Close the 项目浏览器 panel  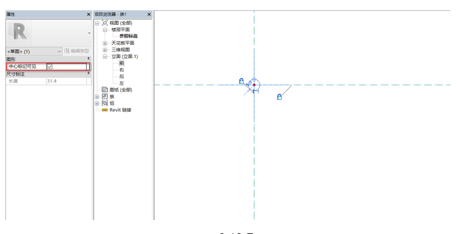click(x=149, y=15)
